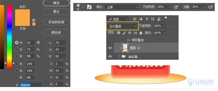Lock image pixels brush icon
218x91 pixels.
click(124, 33)
